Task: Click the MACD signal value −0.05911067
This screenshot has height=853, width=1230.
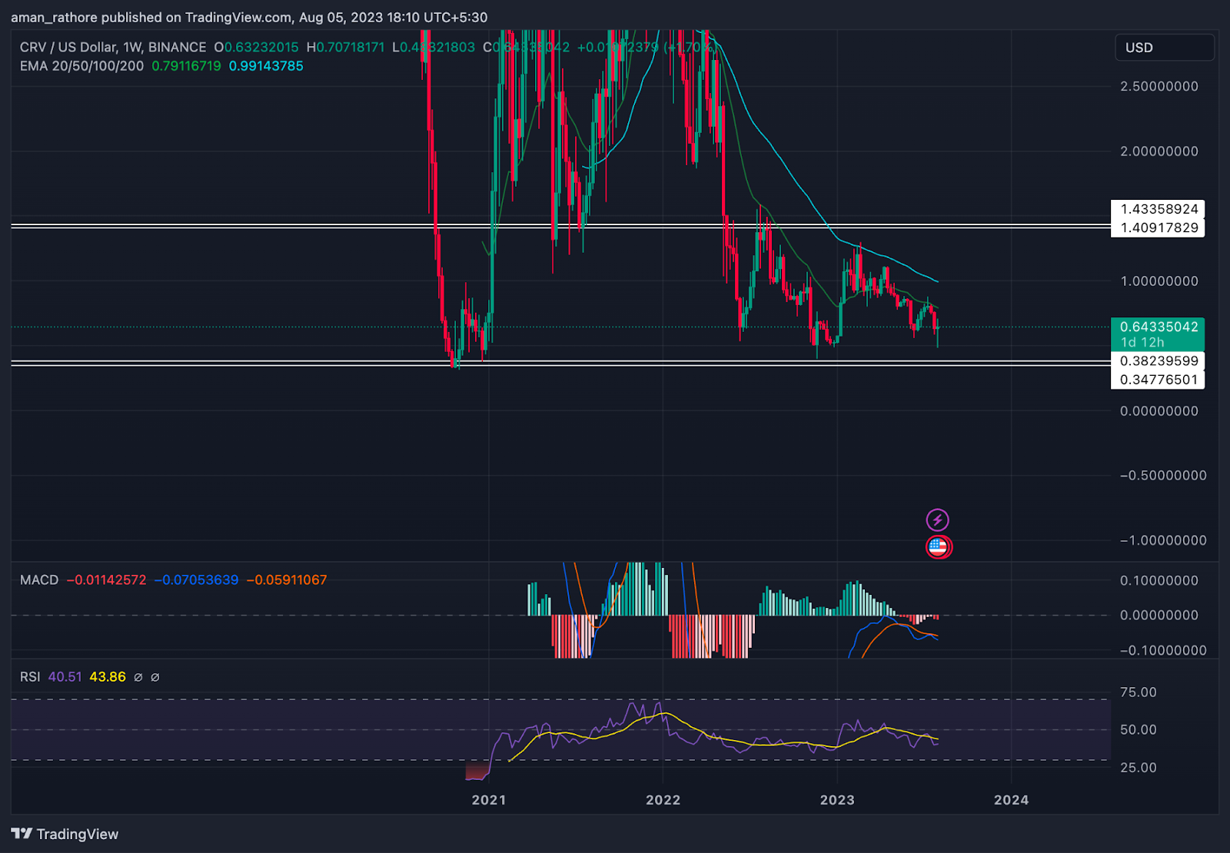Action: pyautogui.click(x=287, y=580)
